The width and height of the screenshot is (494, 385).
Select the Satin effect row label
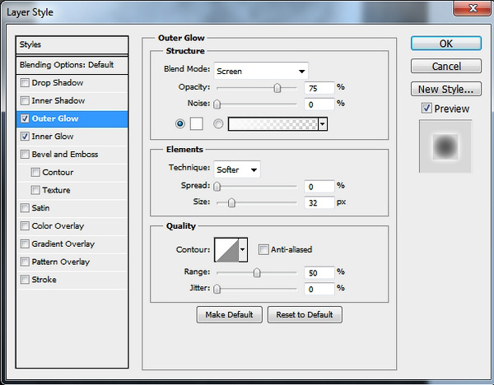40,208
